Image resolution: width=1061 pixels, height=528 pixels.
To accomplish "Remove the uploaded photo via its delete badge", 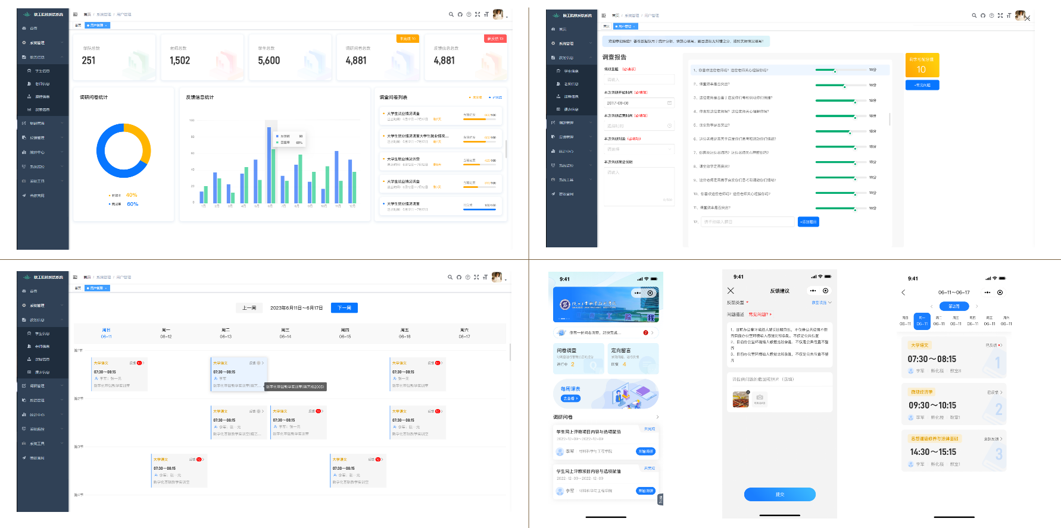I will click(x=748, y=392).
